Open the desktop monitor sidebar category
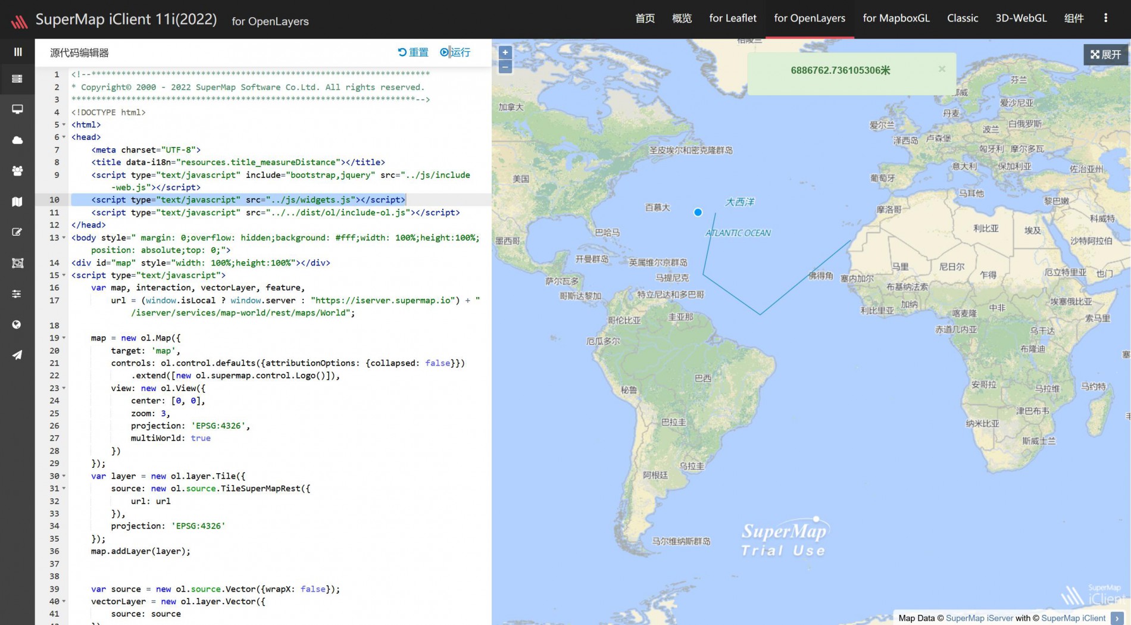Screen dimensions: 1131x625 pos(17,110)
